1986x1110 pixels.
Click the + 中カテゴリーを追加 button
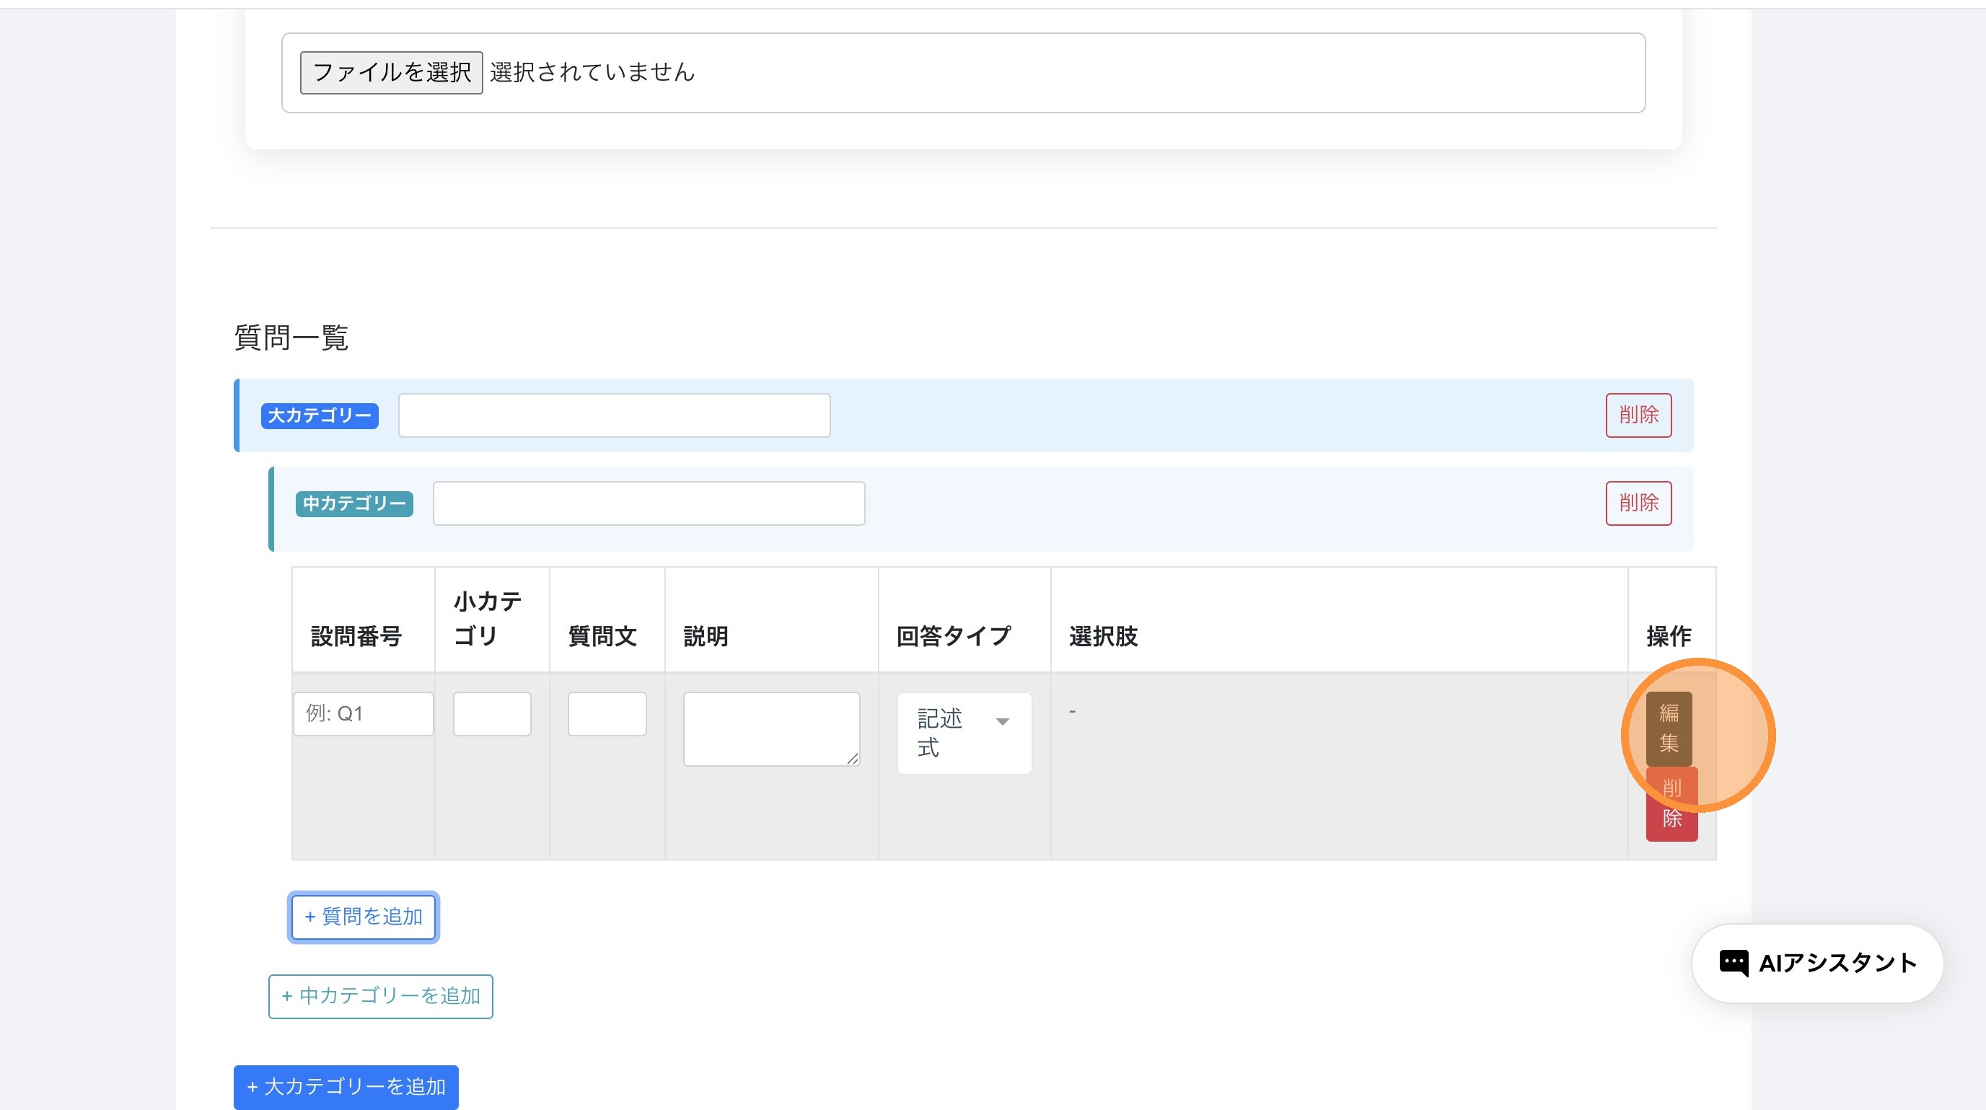pyautogui.click(x=380, y=996)
